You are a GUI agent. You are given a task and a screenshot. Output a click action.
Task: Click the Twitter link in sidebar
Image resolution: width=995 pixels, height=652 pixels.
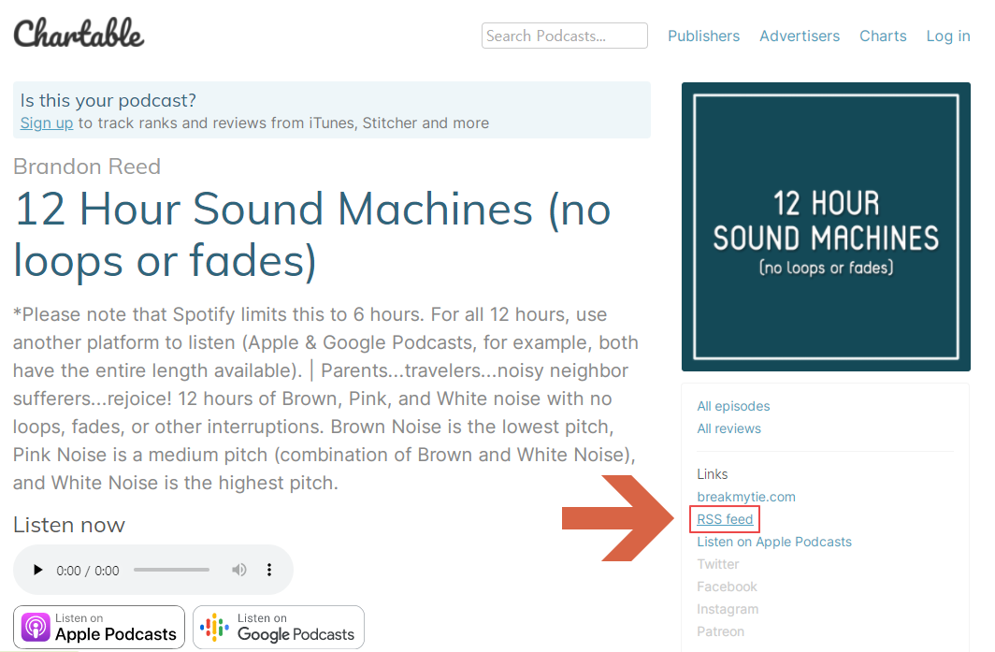(x=717, y=564)
